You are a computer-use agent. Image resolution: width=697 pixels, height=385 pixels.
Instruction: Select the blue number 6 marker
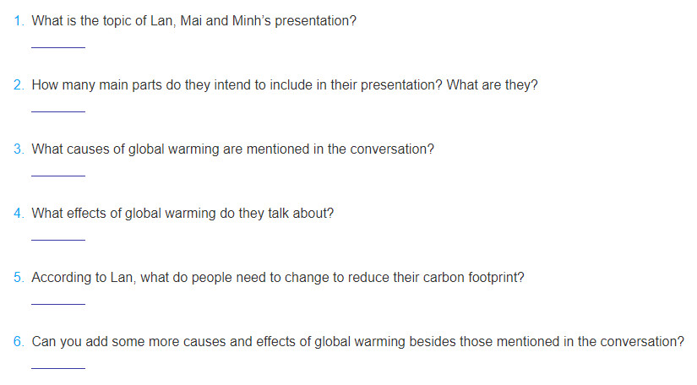click(x=19, y=341)
